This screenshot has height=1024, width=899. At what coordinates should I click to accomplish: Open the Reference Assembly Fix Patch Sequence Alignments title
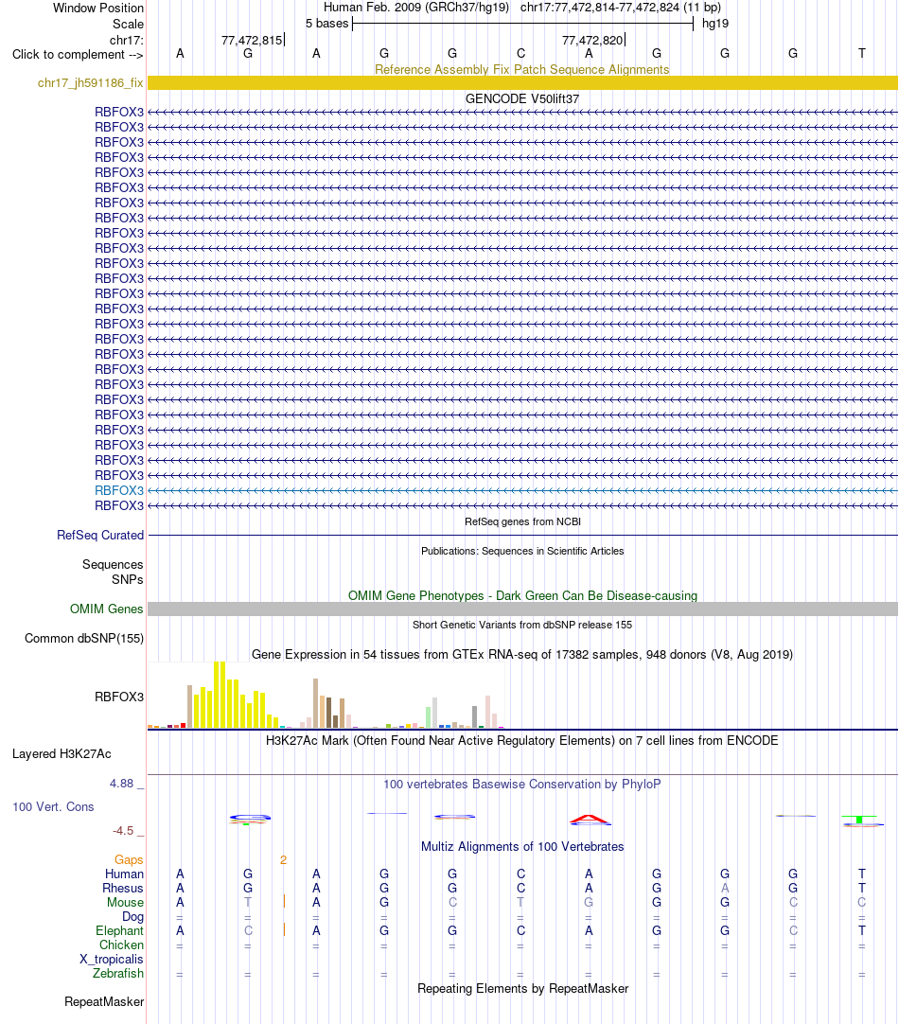(x=521, y=69)
